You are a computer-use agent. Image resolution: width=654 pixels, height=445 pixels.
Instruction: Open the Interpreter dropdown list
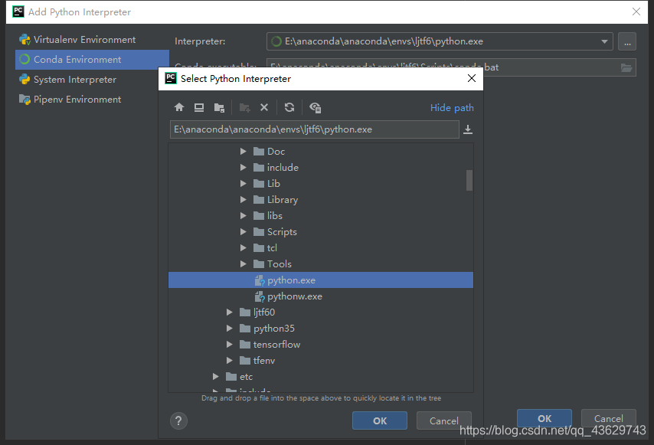(604, 41)
